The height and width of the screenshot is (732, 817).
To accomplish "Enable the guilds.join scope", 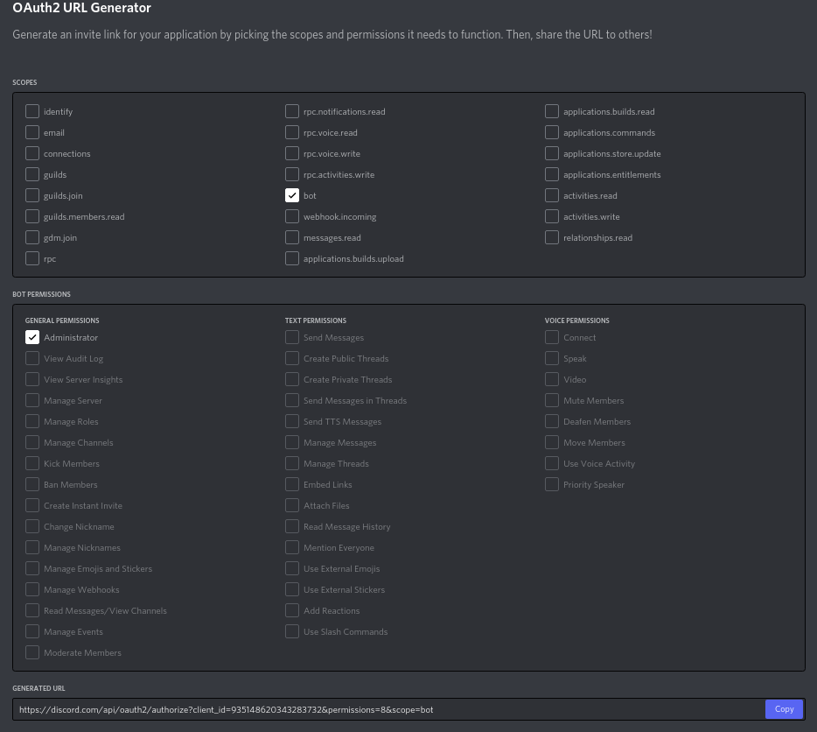I will tap(32, 195).
